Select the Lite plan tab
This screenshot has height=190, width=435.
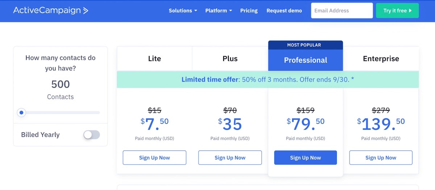tap(154, 59)
